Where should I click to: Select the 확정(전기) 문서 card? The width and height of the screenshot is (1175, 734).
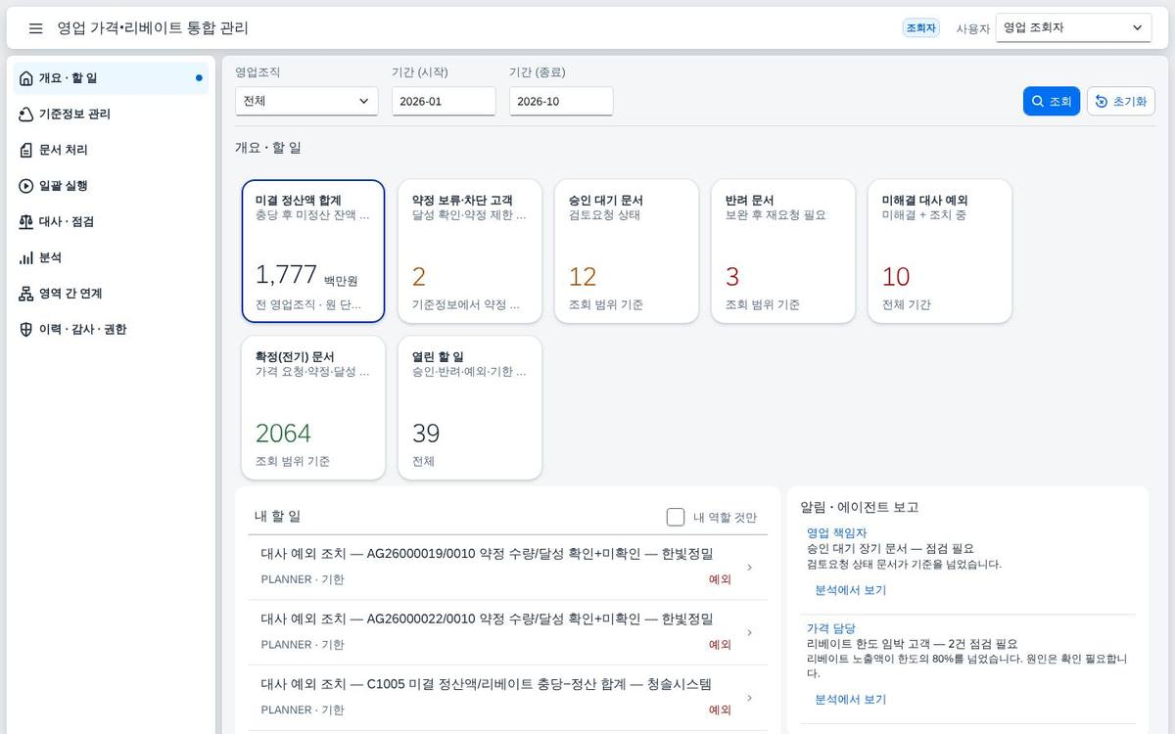(x=313, y=408)
